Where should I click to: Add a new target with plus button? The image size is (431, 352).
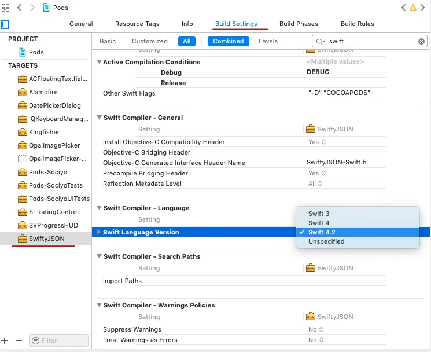[x=5, y=341]
